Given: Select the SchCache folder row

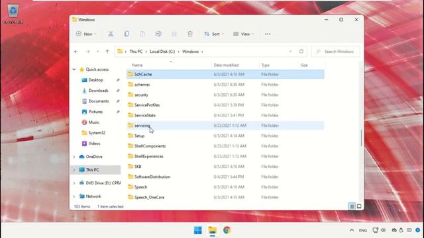Looking at the screenshot, I should coord(225,74).
